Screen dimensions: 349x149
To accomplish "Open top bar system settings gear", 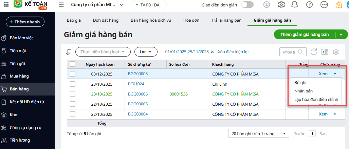I will tap(281, 5).
